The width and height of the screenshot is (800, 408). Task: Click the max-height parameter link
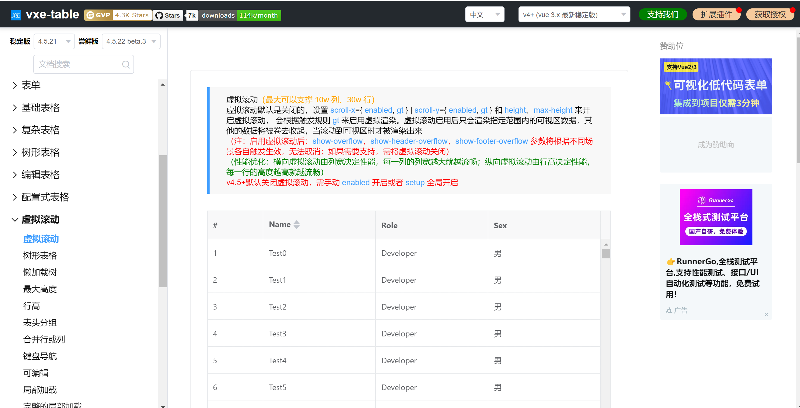tap(553, 110)
